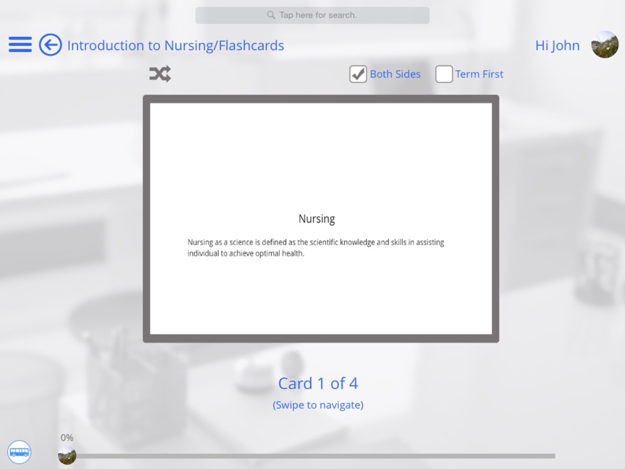625x469 pixels.
Task: Go back with the circled arrow
Action: click(50, 44)
